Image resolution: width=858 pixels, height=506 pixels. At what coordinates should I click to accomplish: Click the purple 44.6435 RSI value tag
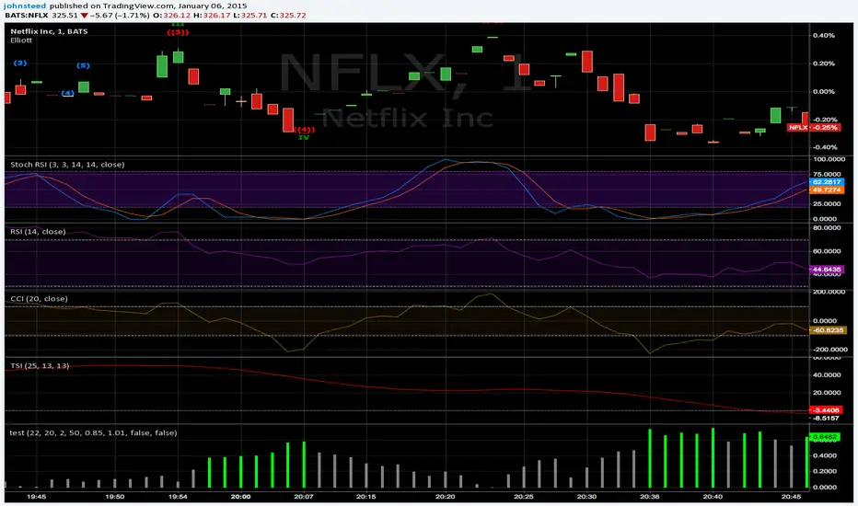pyautogui.click(x=827, y=270)
